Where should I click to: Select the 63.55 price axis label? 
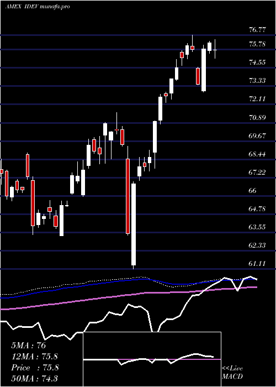pos(257,227)
